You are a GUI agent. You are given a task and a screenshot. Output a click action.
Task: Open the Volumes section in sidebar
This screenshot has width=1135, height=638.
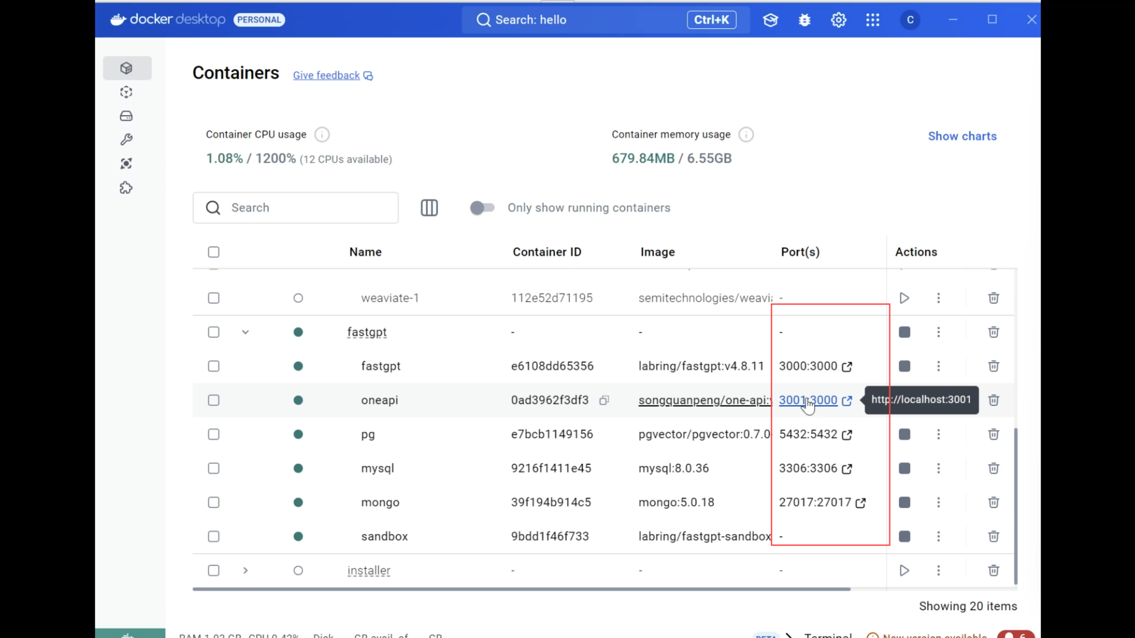(x=126, y=116)
